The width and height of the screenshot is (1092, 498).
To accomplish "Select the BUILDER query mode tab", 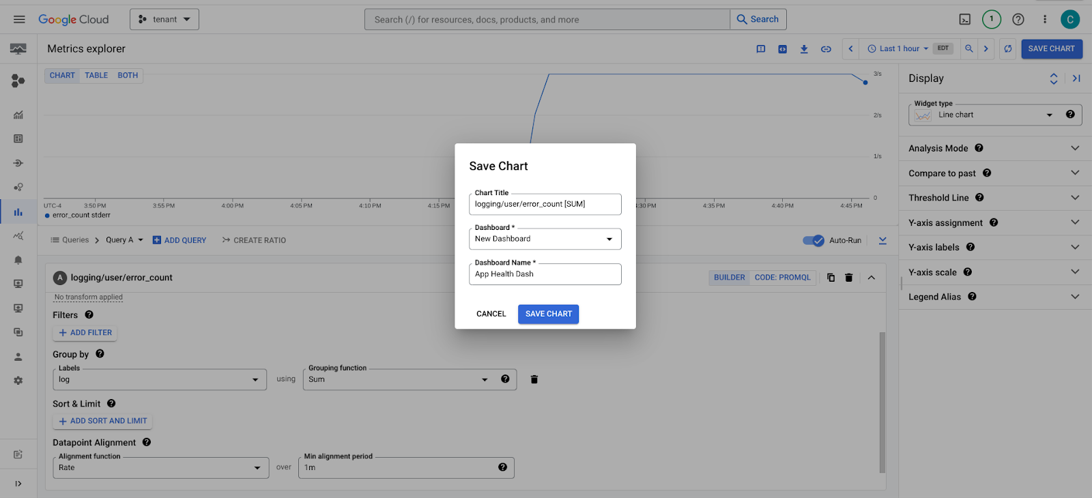I will (x=730, y=278).
